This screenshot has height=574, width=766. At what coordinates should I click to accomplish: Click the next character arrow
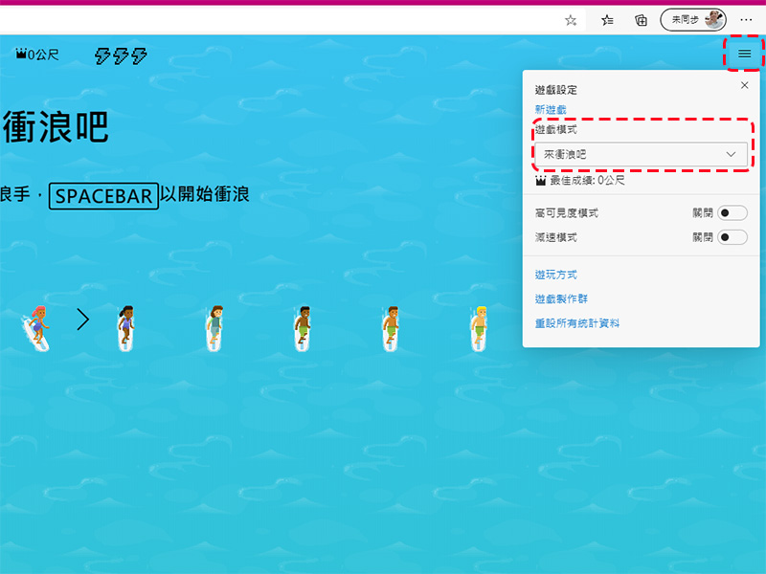click(83, 320)
